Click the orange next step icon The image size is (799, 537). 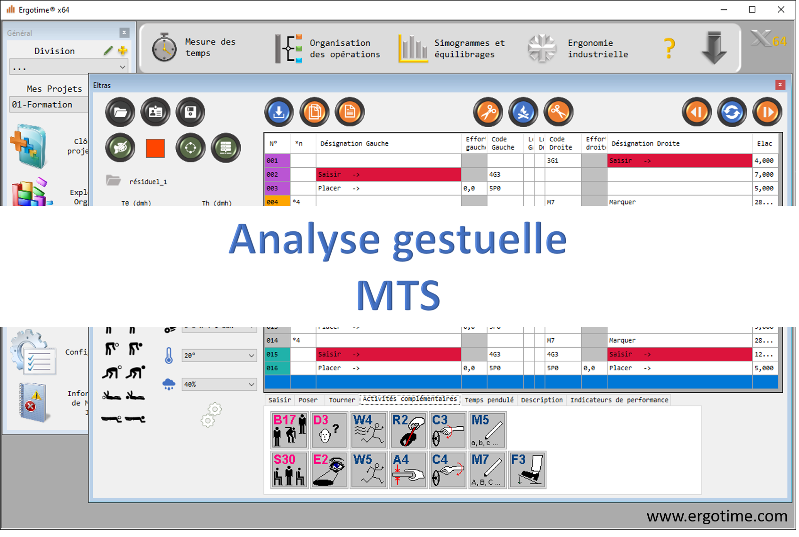point(767,113)
